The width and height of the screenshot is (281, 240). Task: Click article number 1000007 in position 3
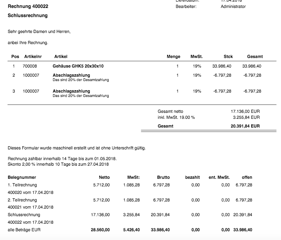coord(31,91)
